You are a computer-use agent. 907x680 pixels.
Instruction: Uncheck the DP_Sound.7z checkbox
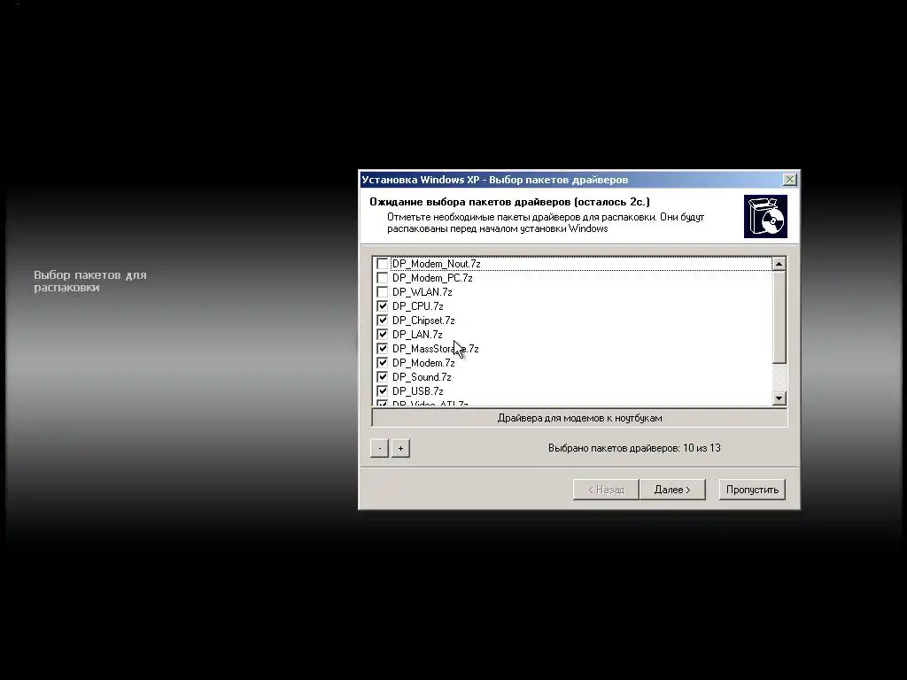point(382,377)
